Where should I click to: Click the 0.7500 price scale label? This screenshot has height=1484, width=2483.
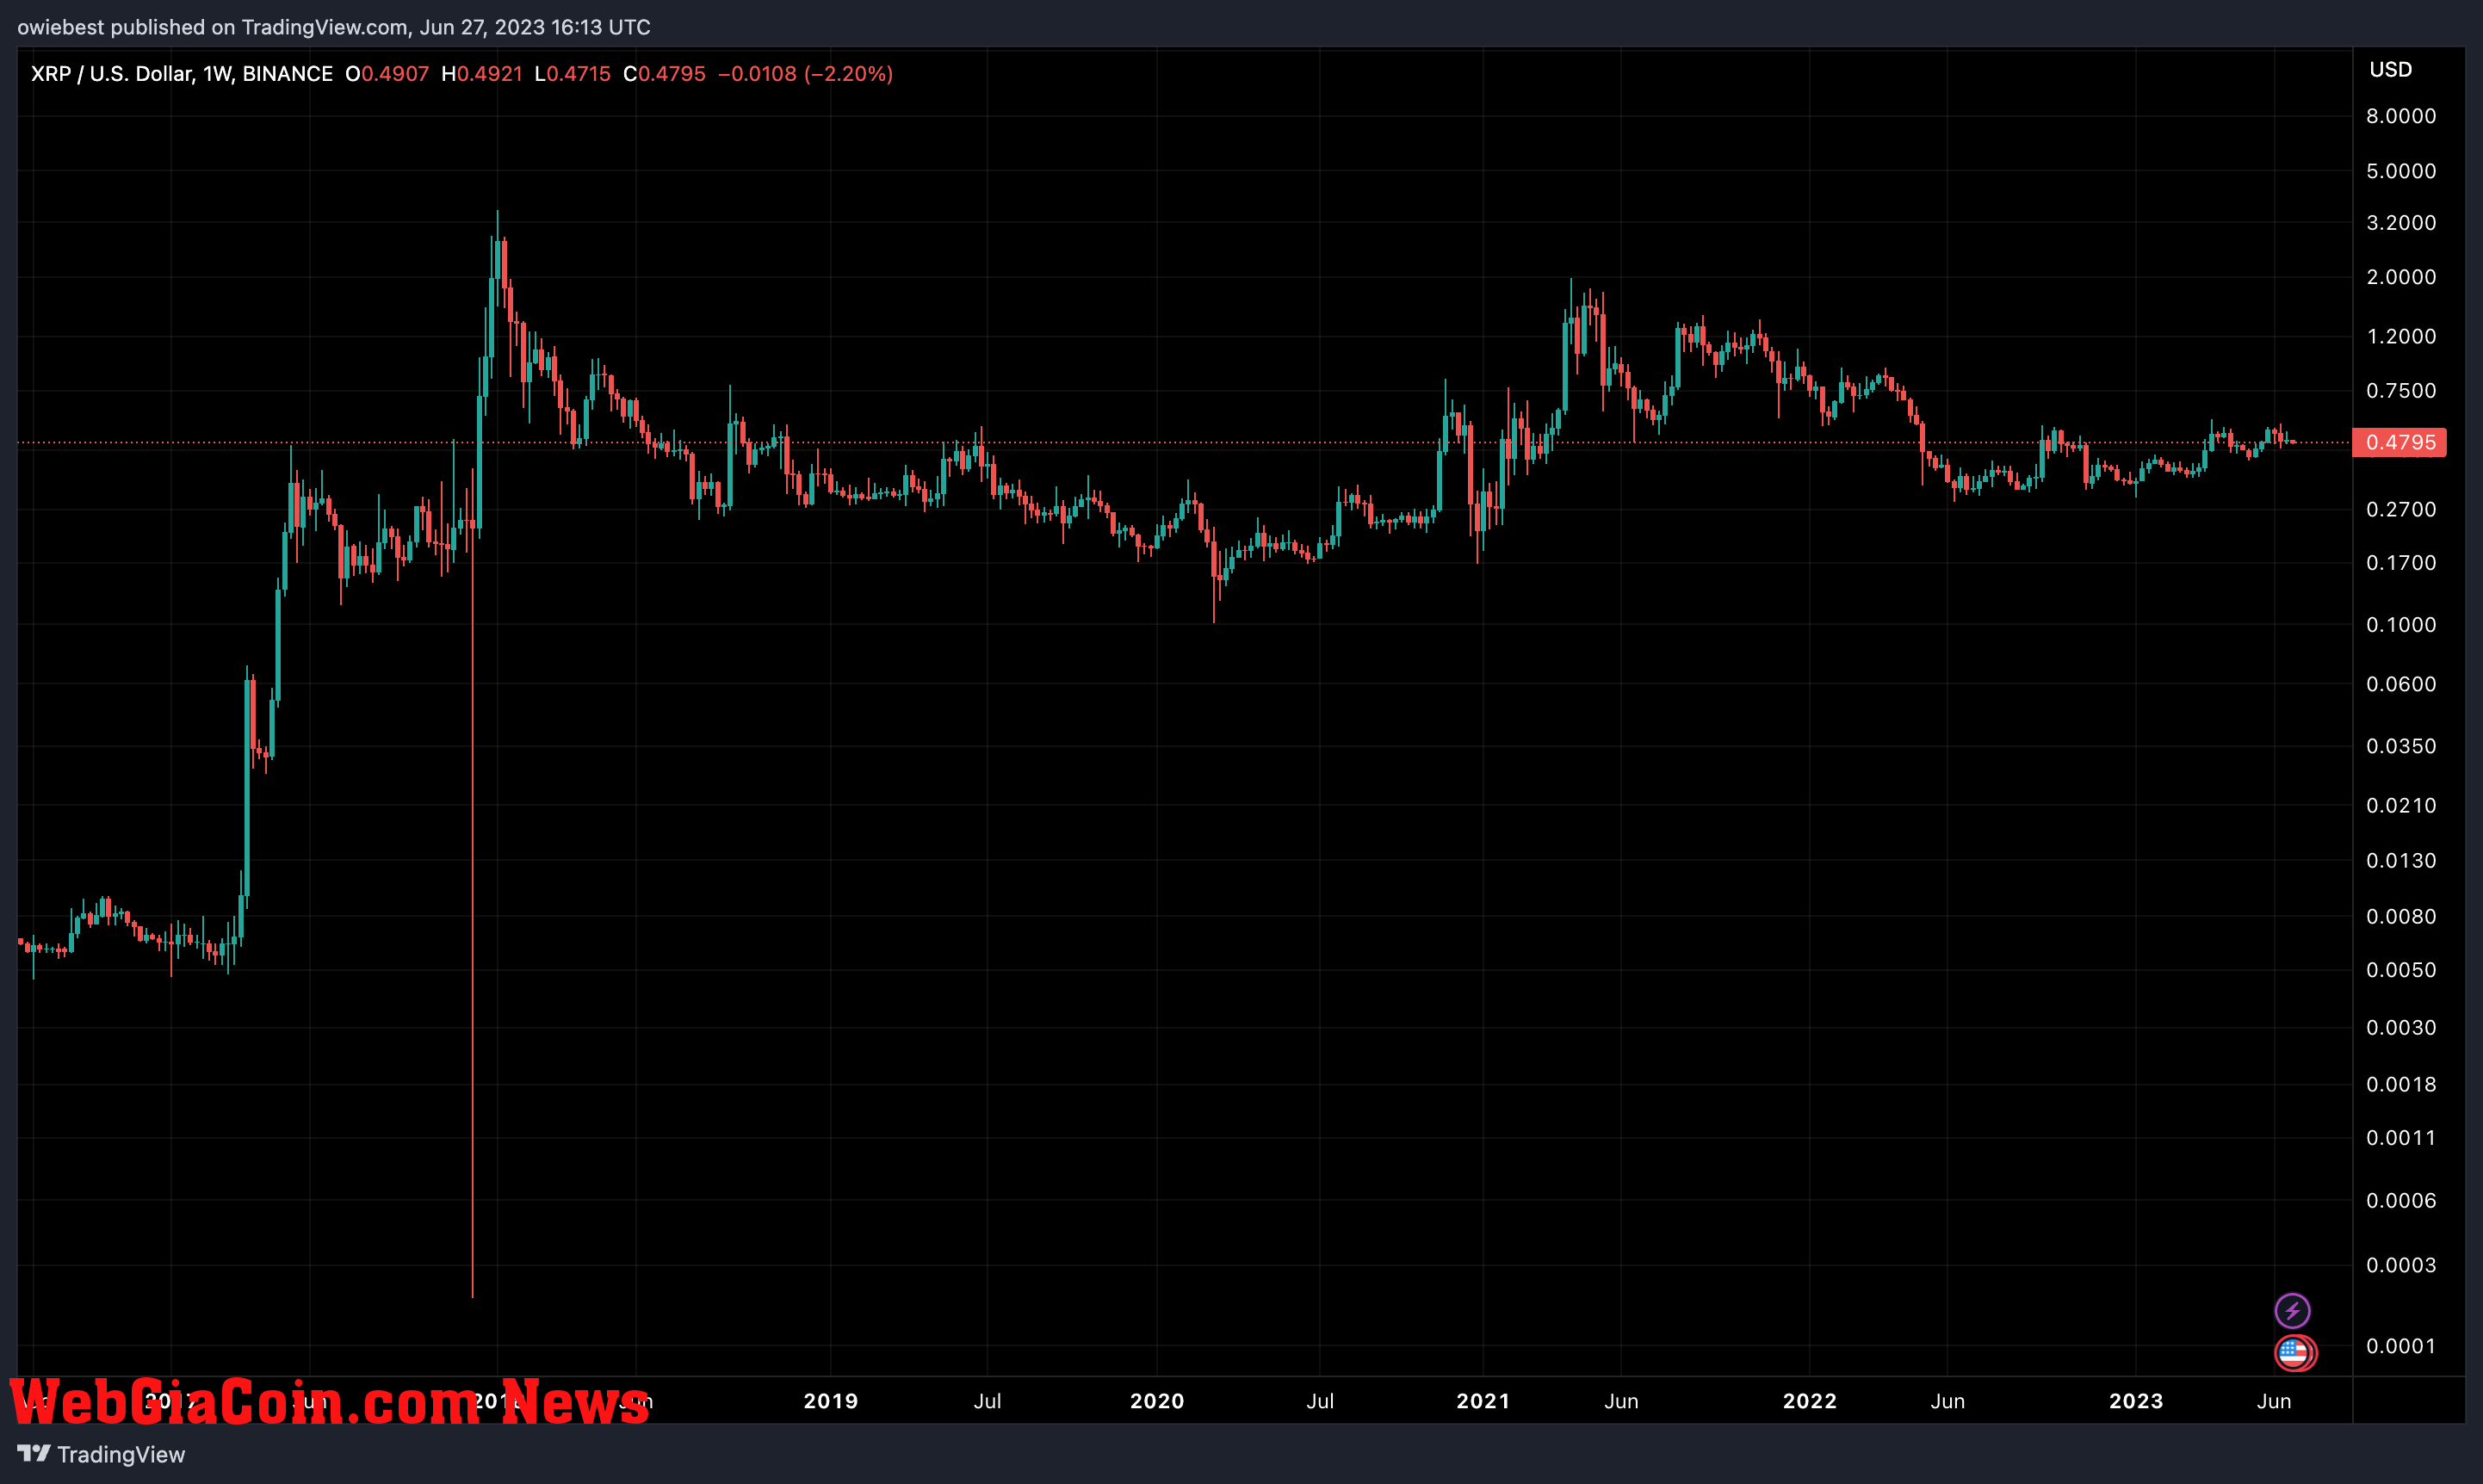2400,391
